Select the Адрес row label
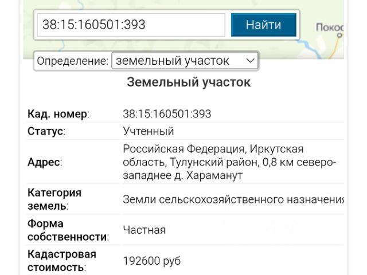The width and height of the screenshot is (367, 275). [45, 162]
